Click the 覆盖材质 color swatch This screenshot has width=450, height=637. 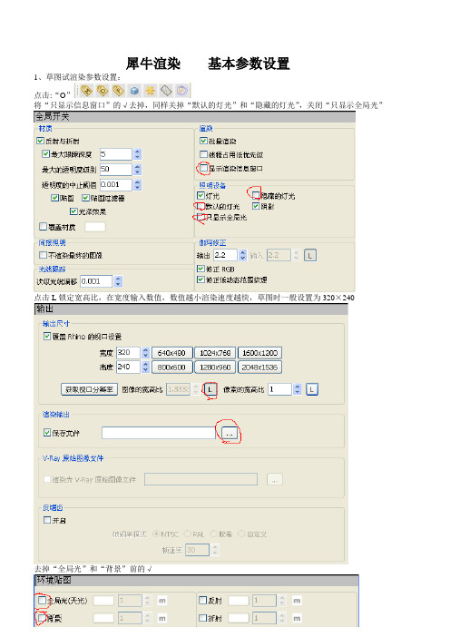pyautogui.click(x=95, y=227)
